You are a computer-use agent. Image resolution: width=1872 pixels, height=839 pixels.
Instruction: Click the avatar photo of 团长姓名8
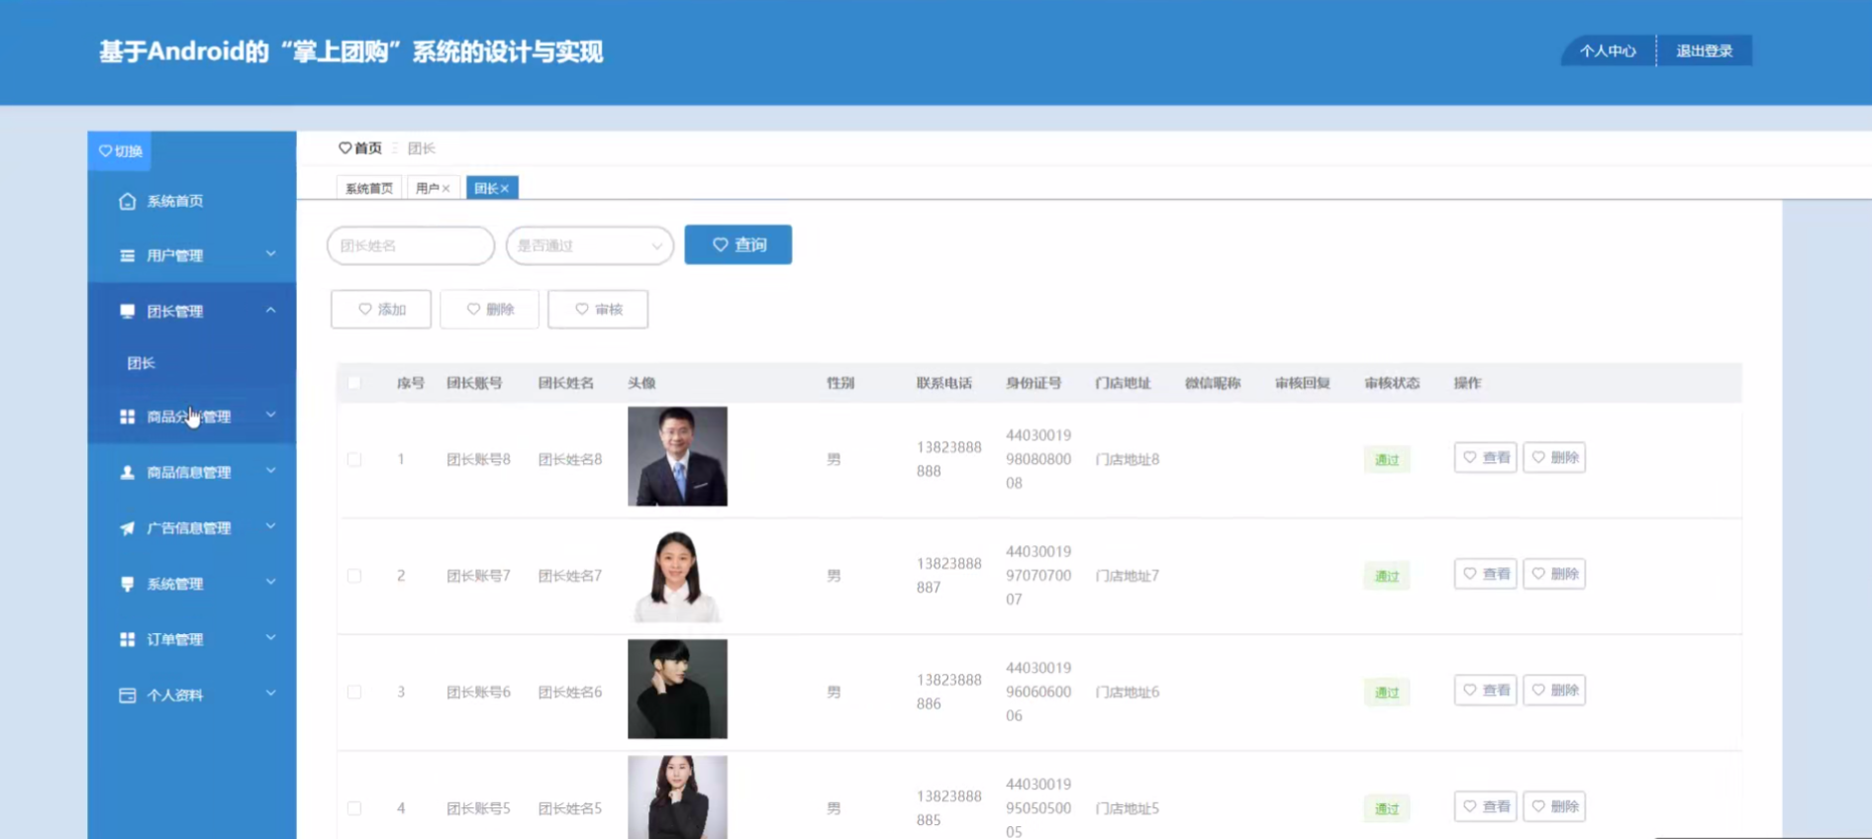(x=677, y=456)
